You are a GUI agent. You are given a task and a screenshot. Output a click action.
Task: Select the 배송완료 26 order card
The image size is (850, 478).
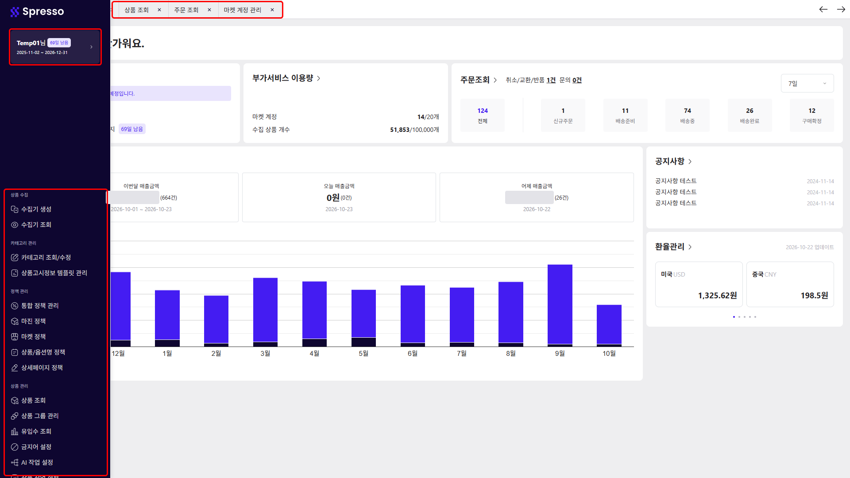(x=750, y=116)
